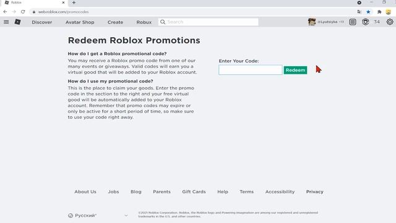
Task: Click 'How do I get a Roblox promotional code?'
Action: pyautogui.click(x=117, y=54)
